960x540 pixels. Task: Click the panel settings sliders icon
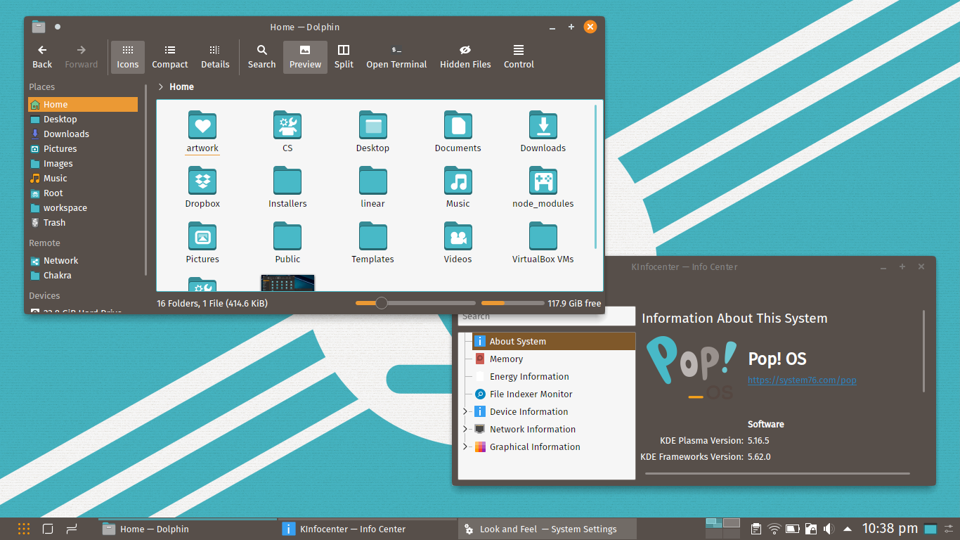pyautogui.click(x=949, y=529)
